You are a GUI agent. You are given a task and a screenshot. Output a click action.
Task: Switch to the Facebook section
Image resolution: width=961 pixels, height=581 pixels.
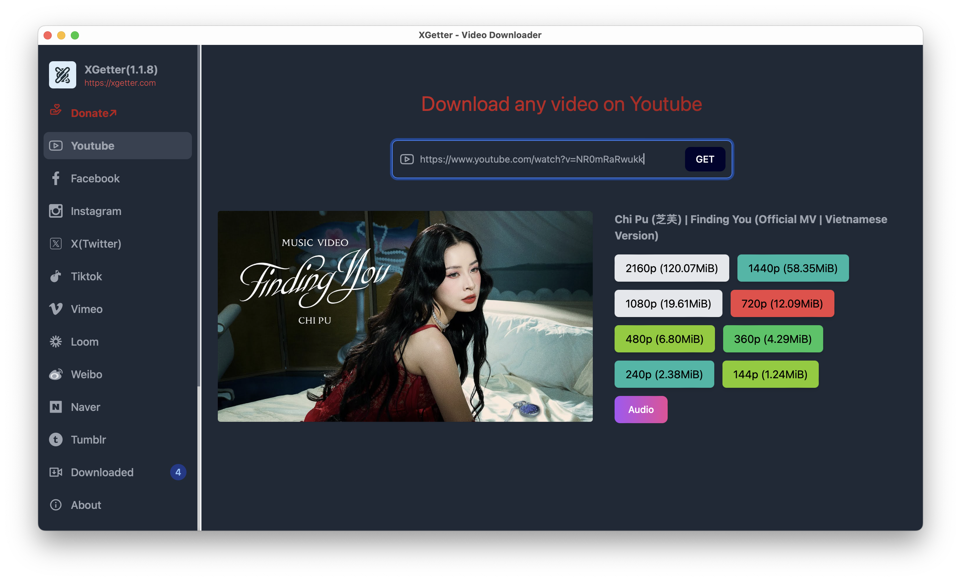(x=118, y=178)
